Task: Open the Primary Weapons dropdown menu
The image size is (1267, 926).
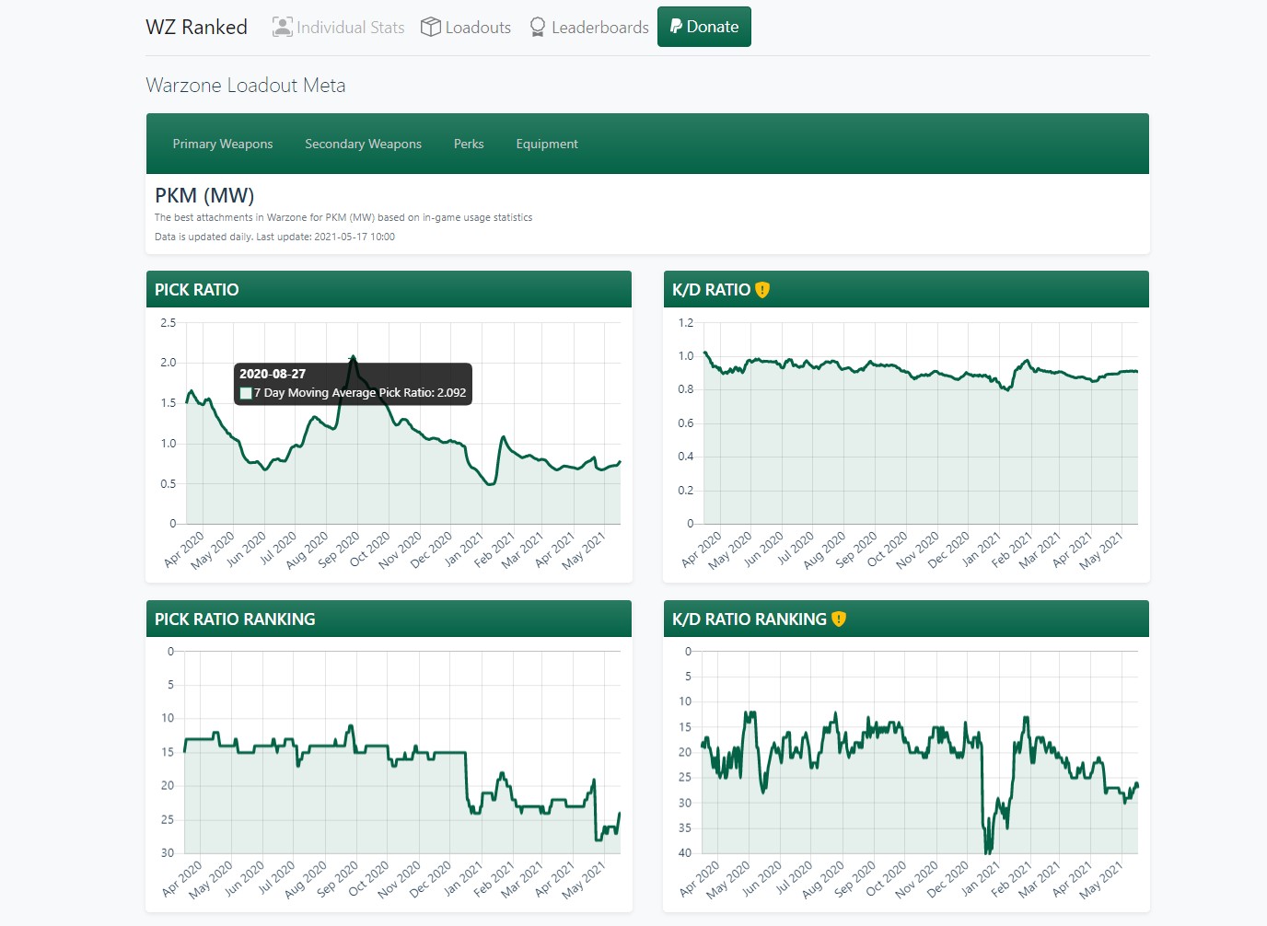Action: (223, 144)
